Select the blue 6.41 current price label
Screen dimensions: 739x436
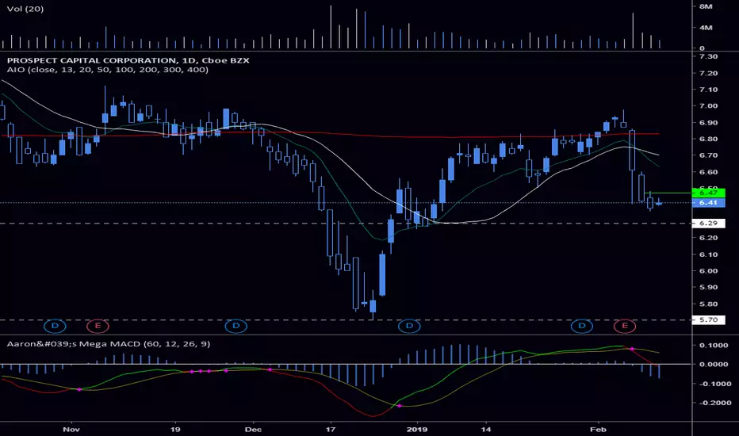[708, 203]
